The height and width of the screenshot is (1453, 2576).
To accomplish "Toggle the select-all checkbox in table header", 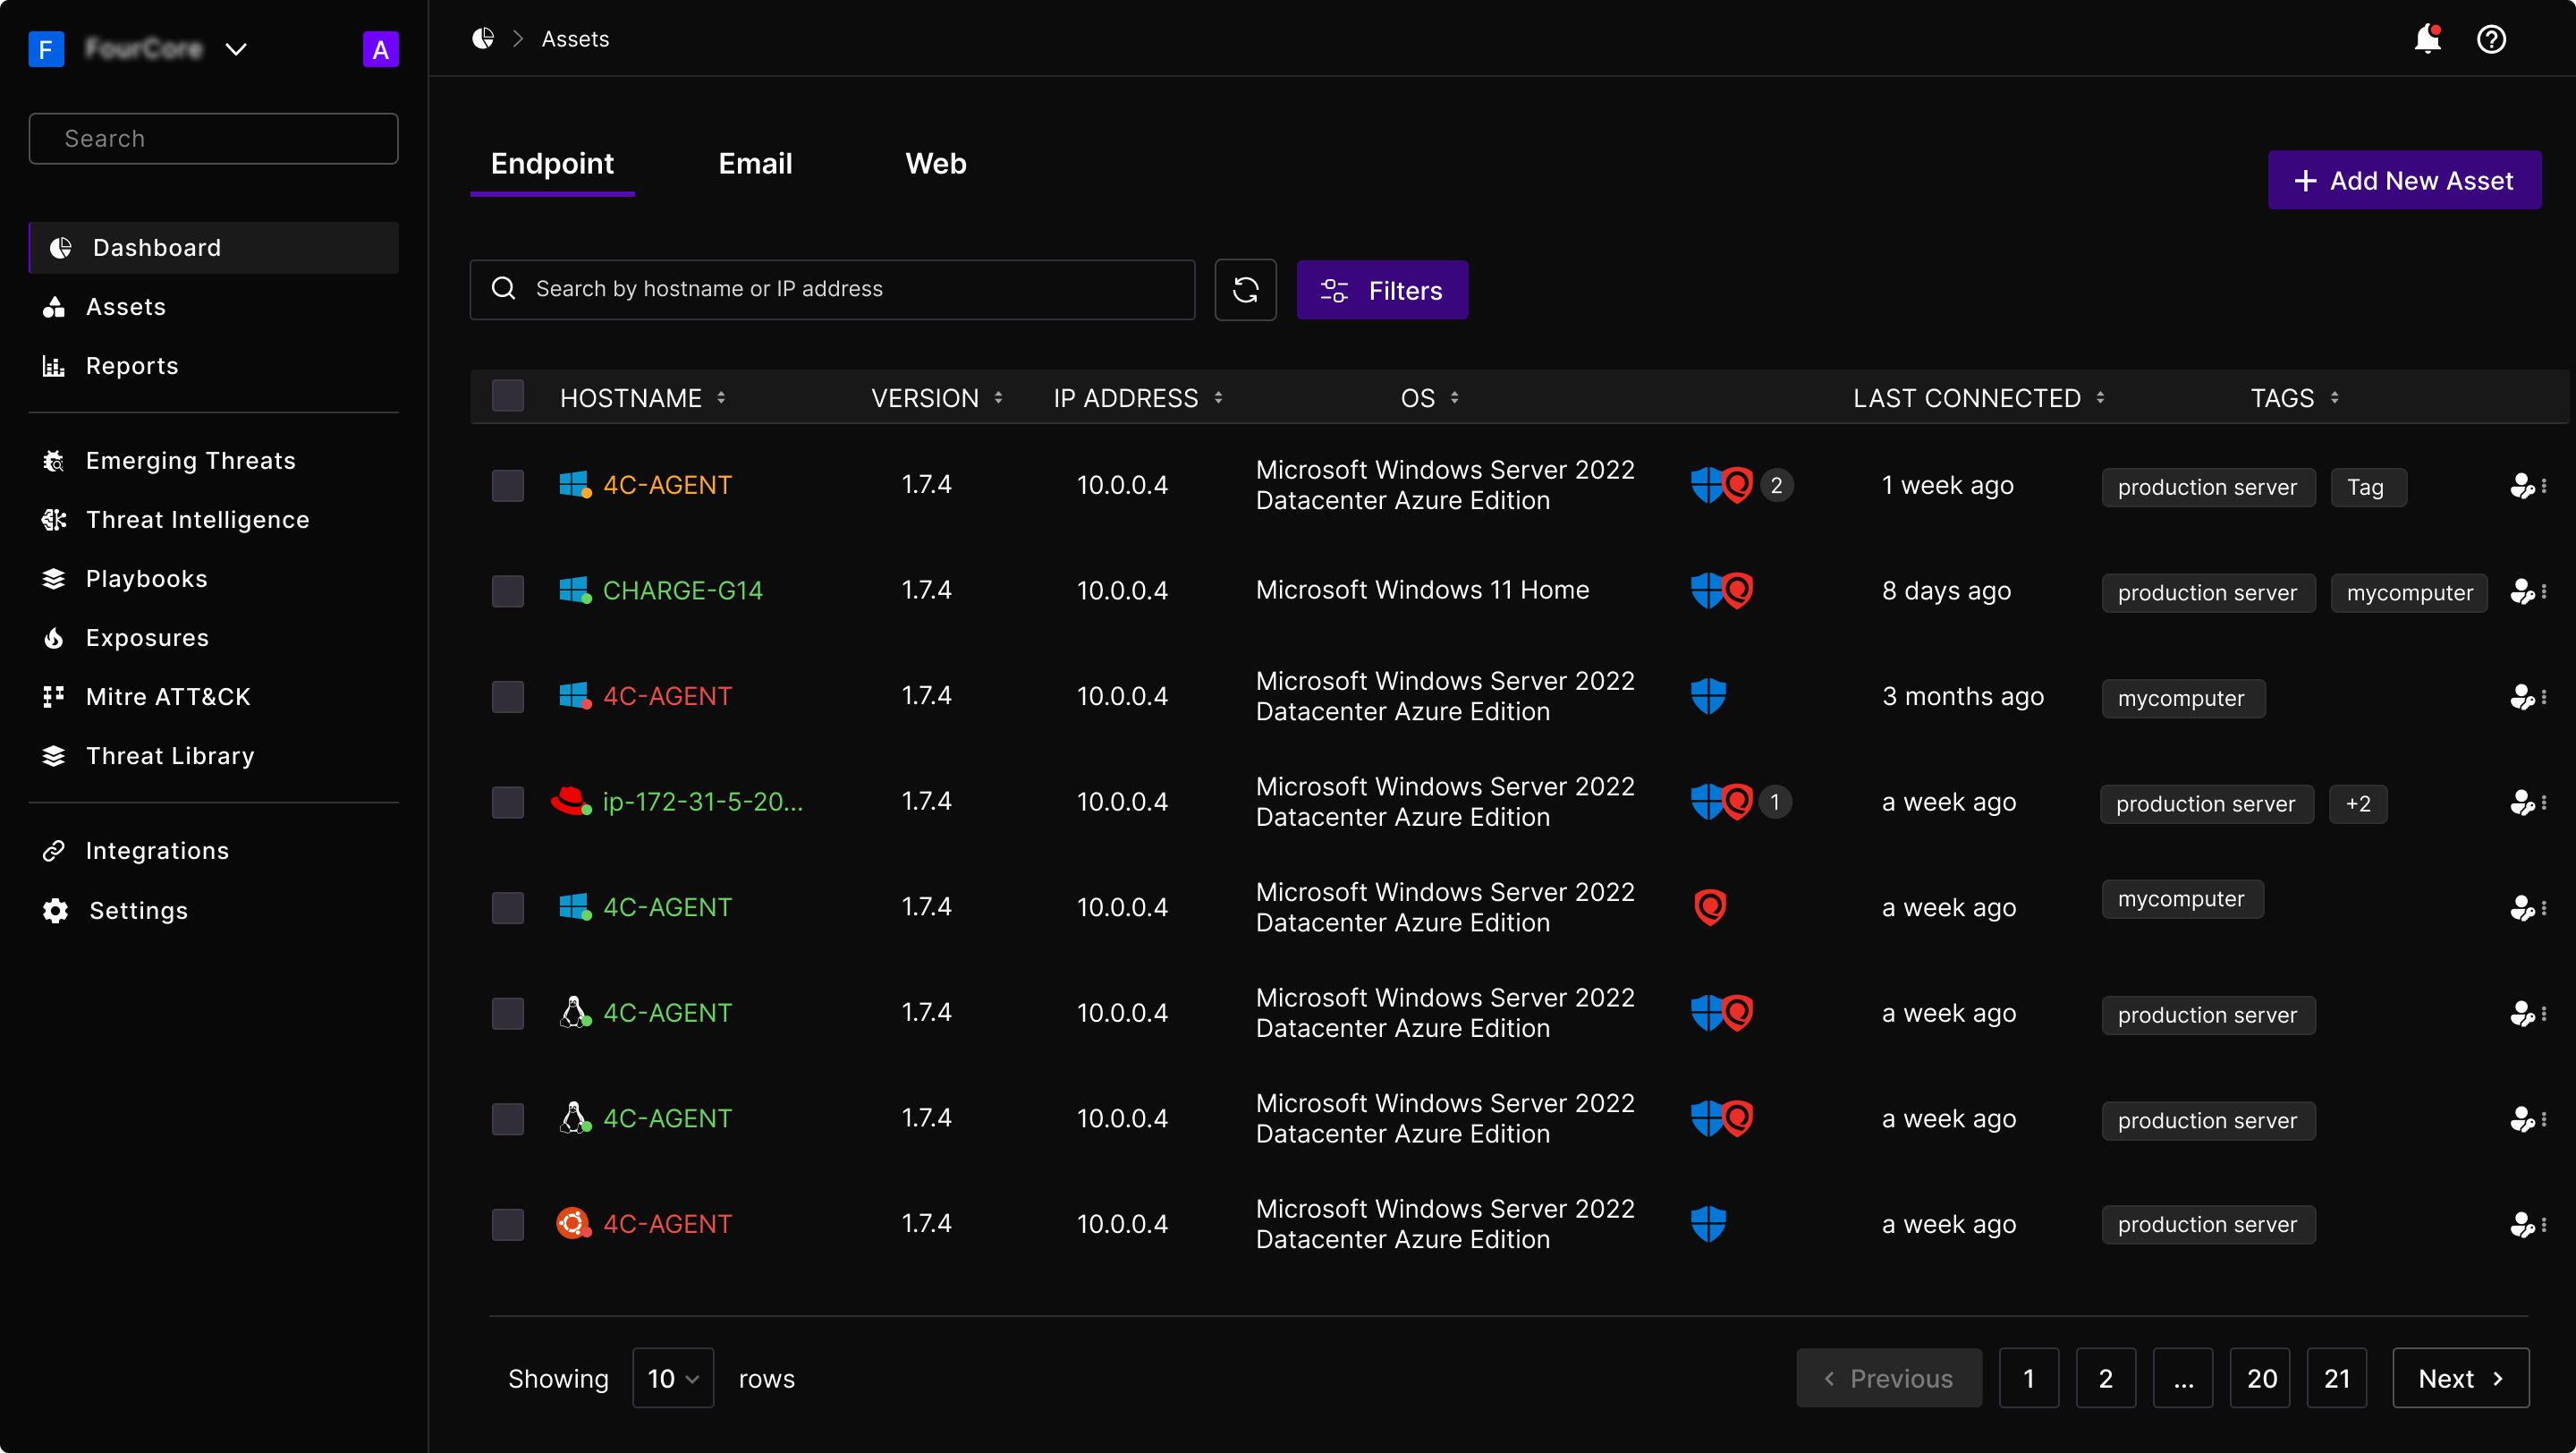I will (508, 397).
